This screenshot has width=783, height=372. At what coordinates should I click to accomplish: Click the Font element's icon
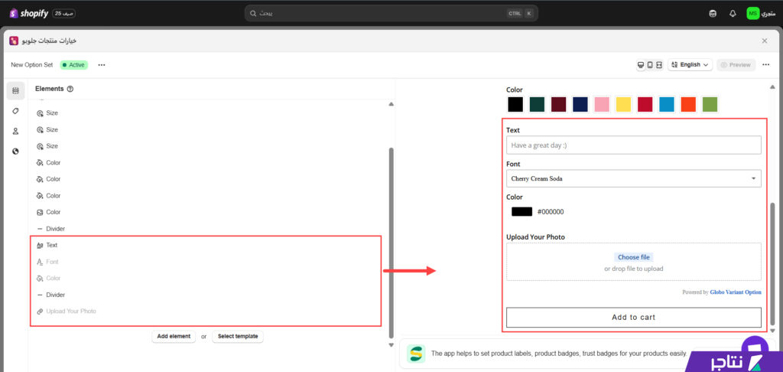[40, 262]
